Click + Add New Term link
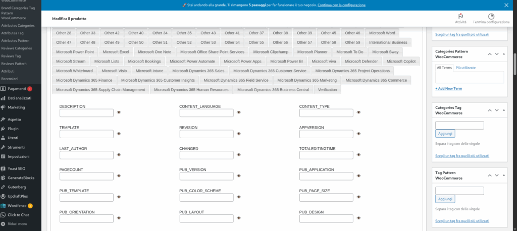Image resolution: width=517 pixels, height=231 pixels. point(448,88)
